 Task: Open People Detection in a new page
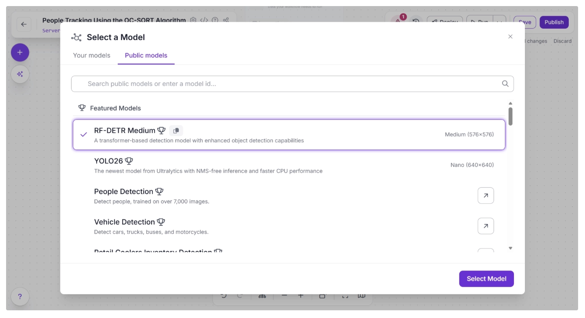[485, 196]
